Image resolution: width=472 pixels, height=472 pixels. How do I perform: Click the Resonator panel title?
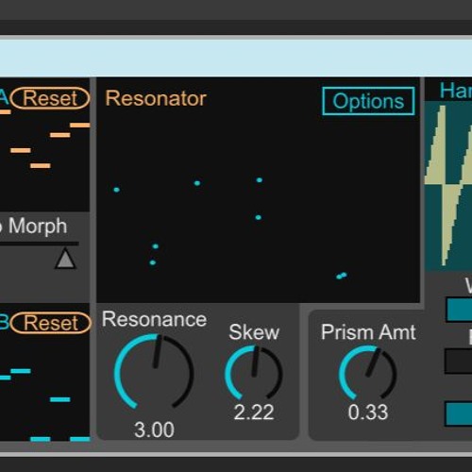pyautogui.click(x=156, y=98)
